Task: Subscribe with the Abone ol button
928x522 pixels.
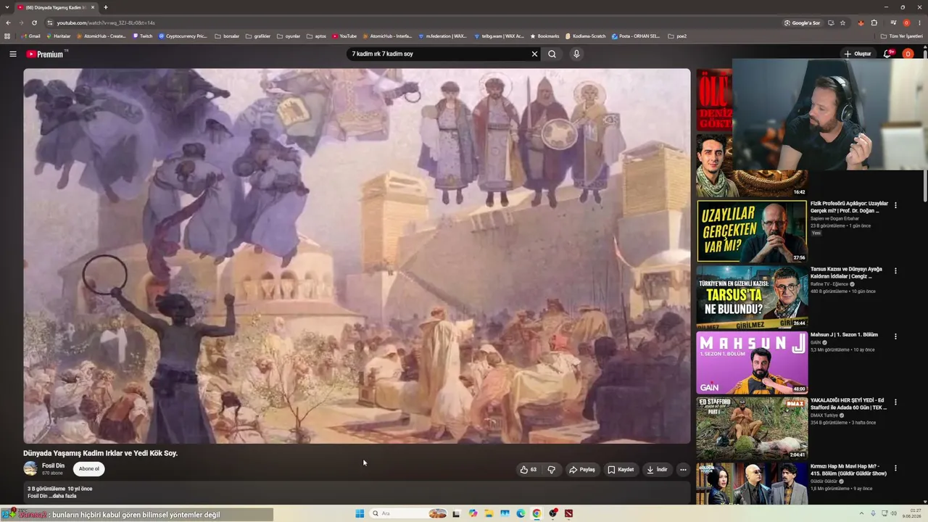Action: pyautogui.click(x=88, y=469)
